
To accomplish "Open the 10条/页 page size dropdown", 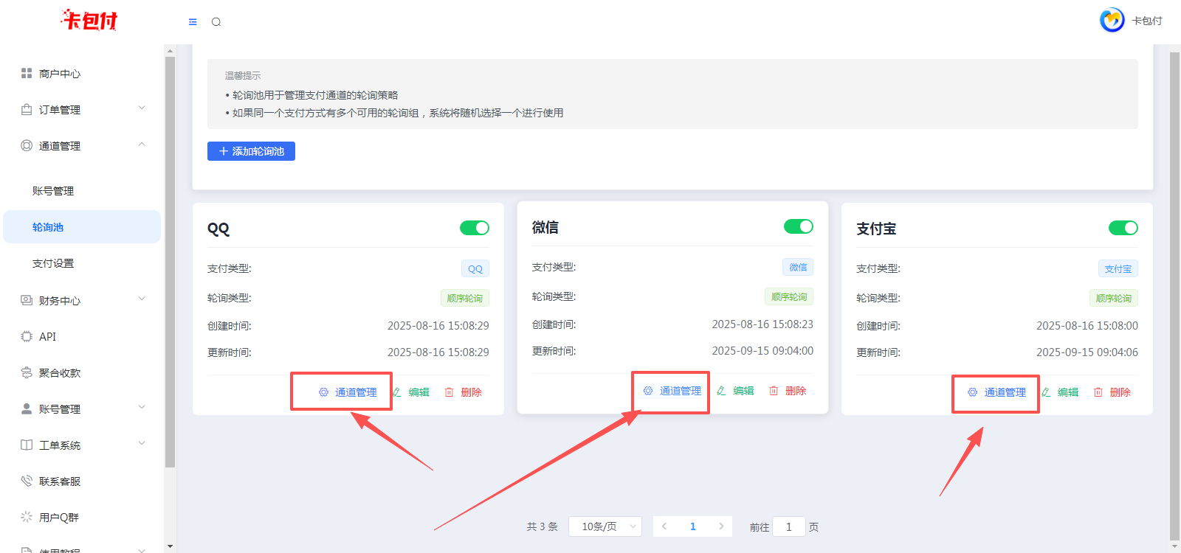I will [x=605, y=526].
